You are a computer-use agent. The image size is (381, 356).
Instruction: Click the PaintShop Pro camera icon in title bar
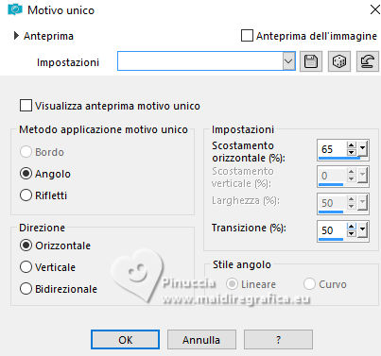(15, 9)
